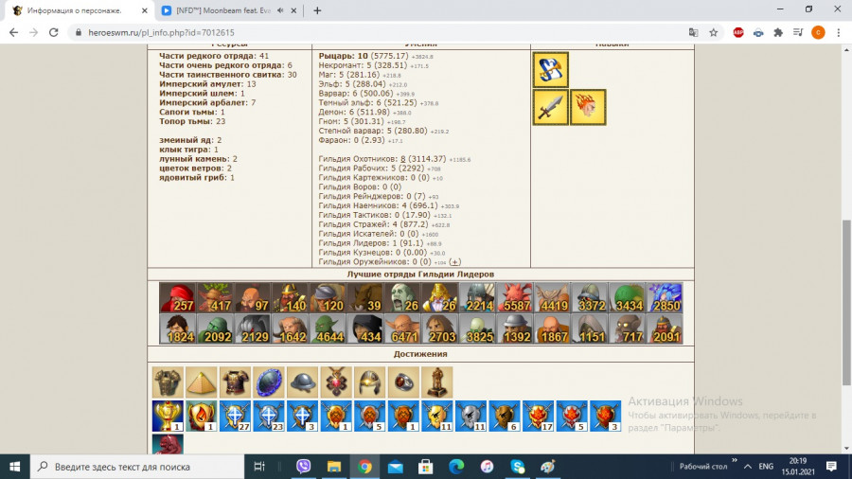Open File Explorer from the taskbar
This screenshot has height=479, width=852.
(x=333, y=467)
